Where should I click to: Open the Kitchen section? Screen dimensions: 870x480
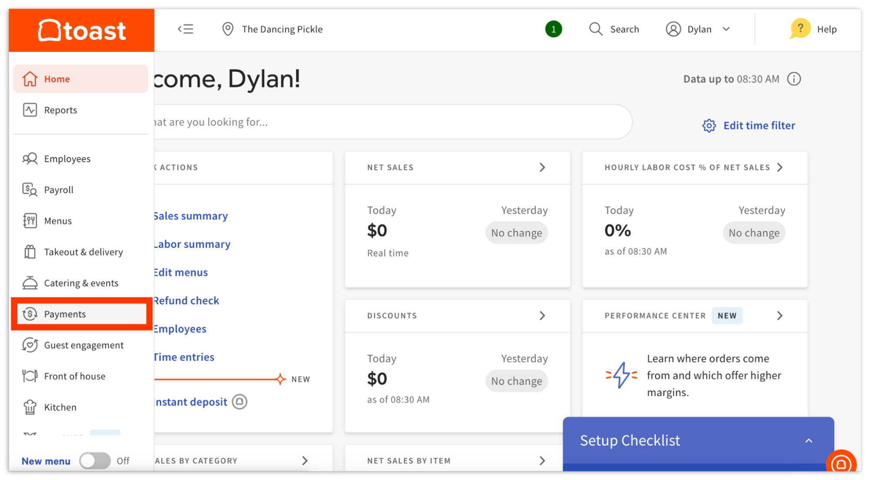pos(60,407)
